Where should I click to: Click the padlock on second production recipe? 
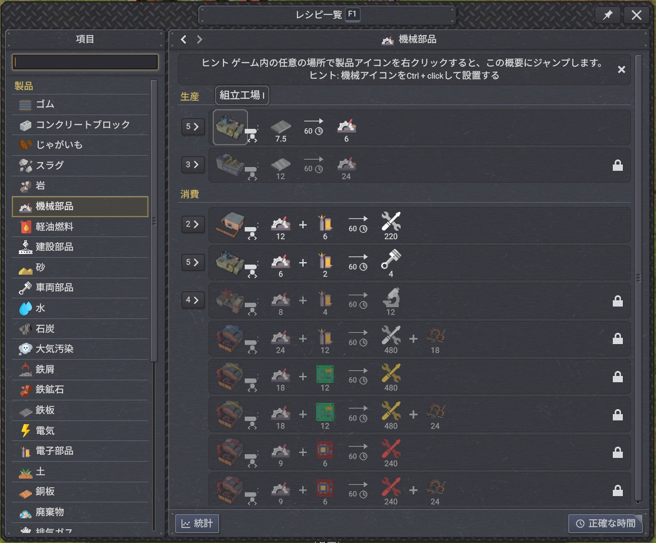tap(617, 166)
